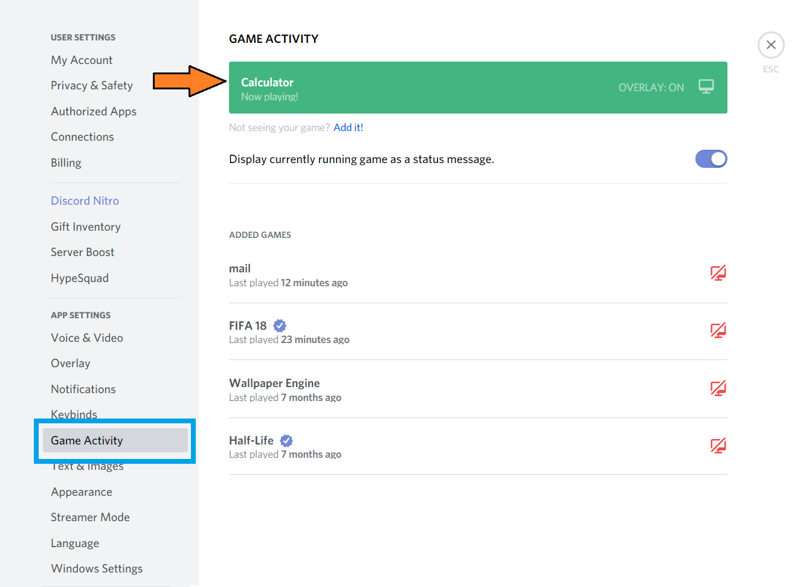This screenshot has height=587, width=809.
Task: Click the red overlay icon for FIFA 18
Action: (718, 330)
